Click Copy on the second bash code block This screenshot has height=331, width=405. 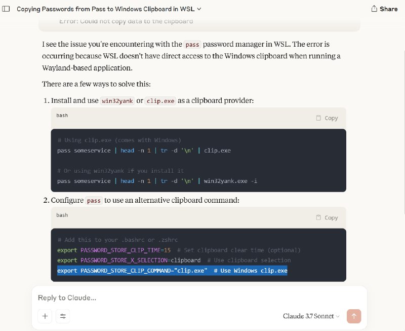click(x=327, y=217)
